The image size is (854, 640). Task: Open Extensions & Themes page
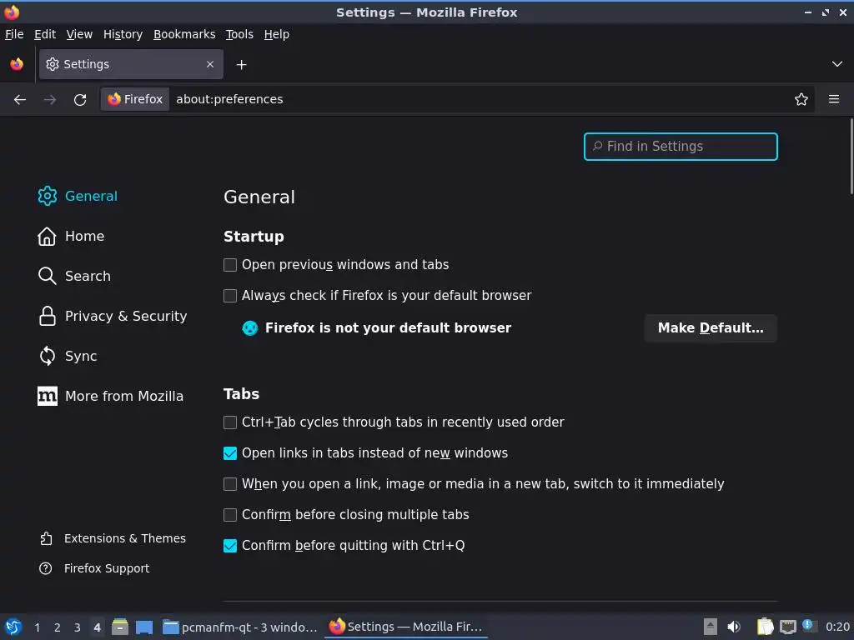[113, 538]
